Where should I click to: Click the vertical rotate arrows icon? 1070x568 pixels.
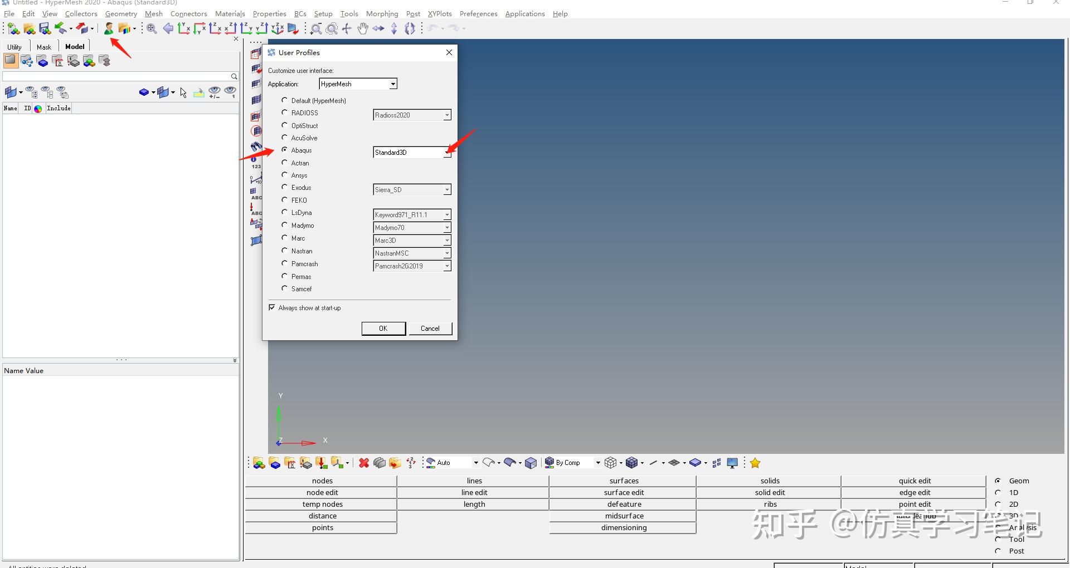pos(394,28)
